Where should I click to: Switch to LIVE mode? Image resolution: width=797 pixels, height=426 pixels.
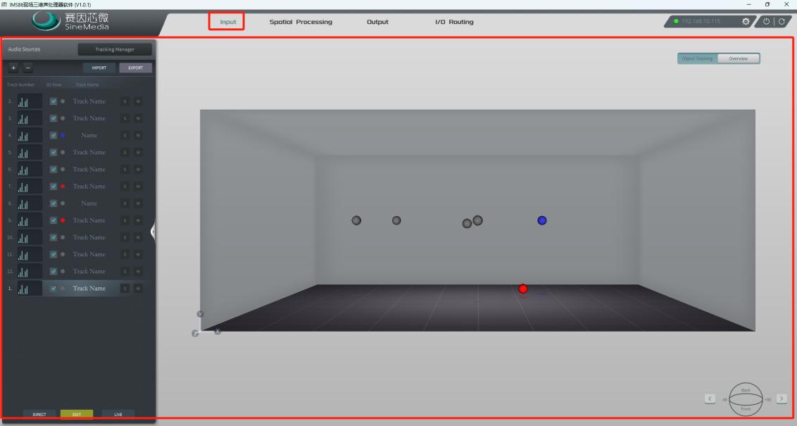tap(118, 414)
